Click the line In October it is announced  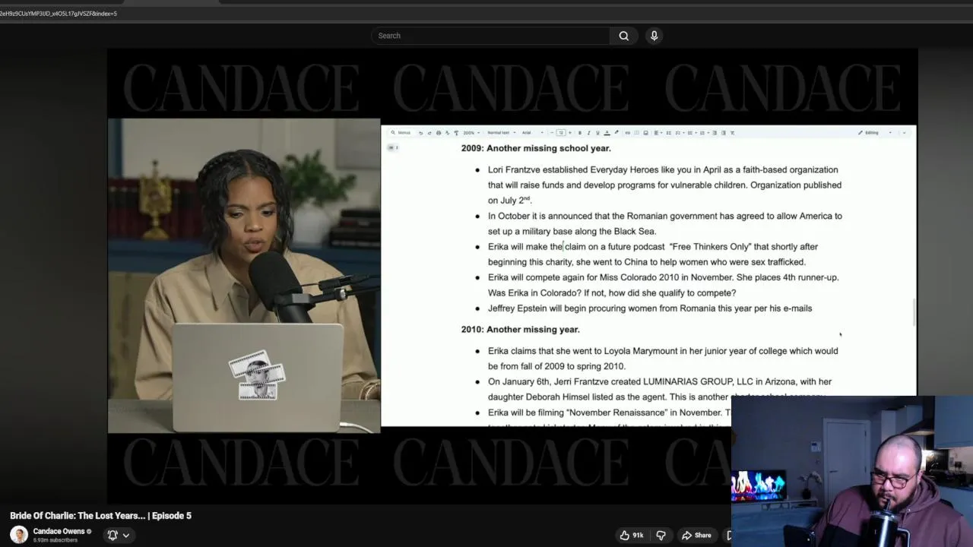coord(665,216)
